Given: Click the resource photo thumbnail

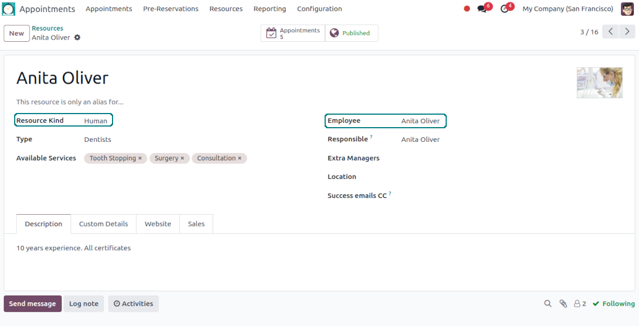Looking at the screenshot, I should click(x=599, y=83).
